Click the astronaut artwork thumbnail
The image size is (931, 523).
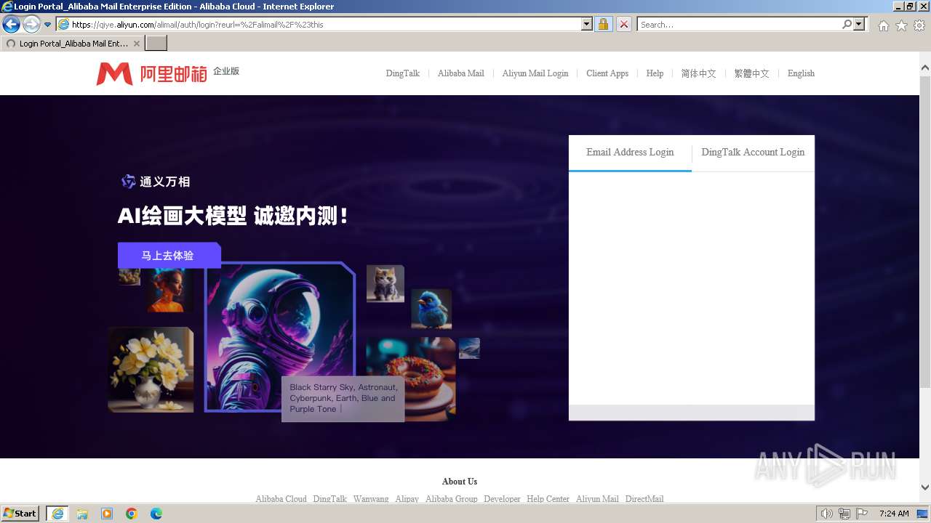coord(280,336)
